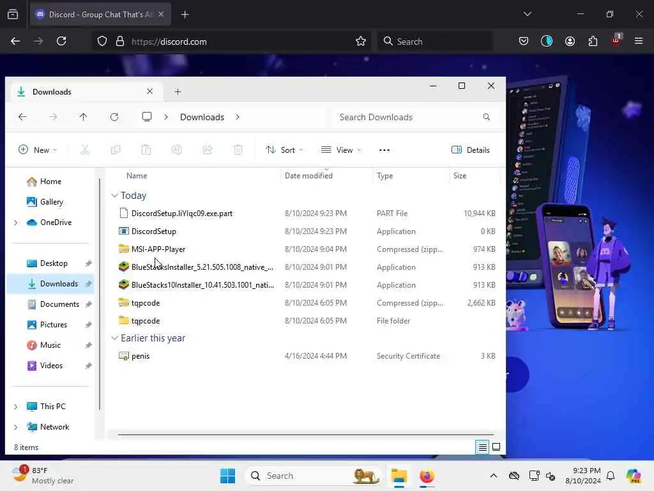
Task: Click the Paste clipboard icon in Explorer
Action: pos(146,150)
